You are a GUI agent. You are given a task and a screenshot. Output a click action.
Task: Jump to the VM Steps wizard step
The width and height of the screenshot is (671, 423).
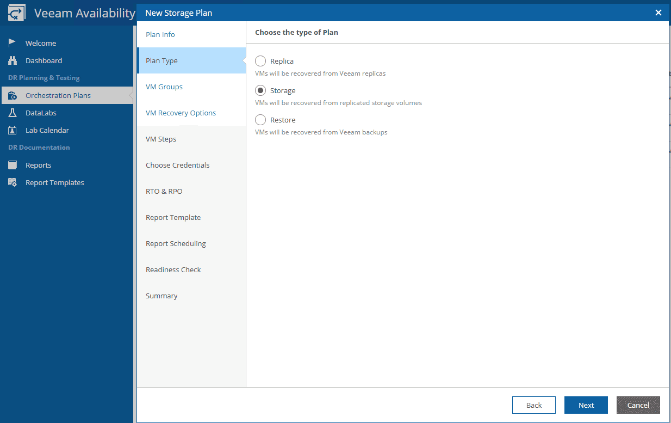(191, 139)
